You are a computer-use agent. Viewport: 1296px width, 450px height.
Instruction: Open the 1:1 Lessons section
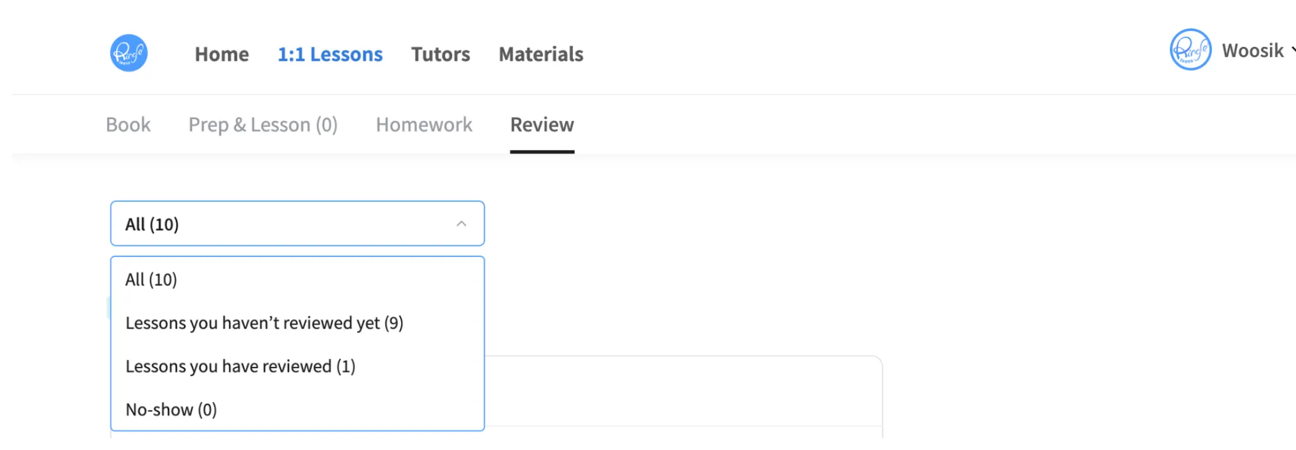pos(330,54)
